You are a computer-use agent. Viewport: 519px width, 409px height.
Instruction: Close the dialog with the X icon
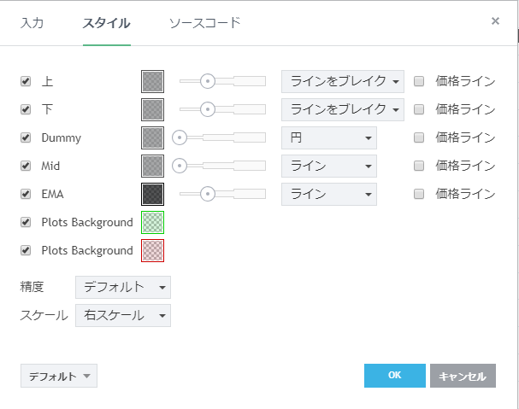pos(495,21)
